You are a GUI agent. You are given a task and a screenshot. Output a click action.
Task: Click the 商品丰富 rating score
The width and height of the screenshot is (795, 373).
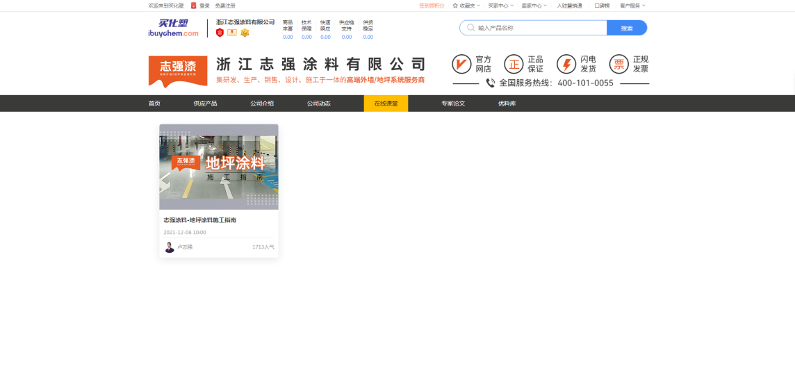click(288, 37)
